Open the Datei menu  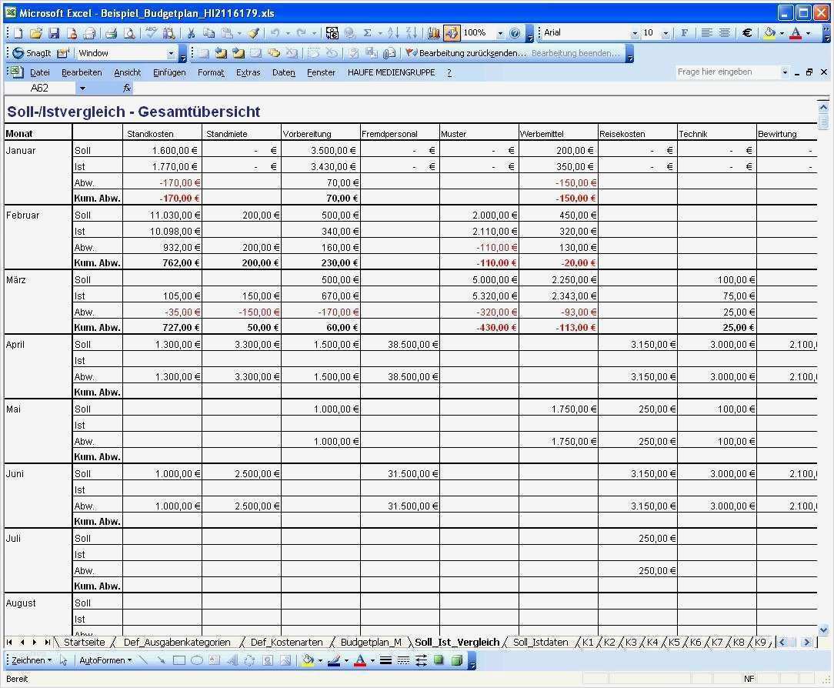[40, 72]
